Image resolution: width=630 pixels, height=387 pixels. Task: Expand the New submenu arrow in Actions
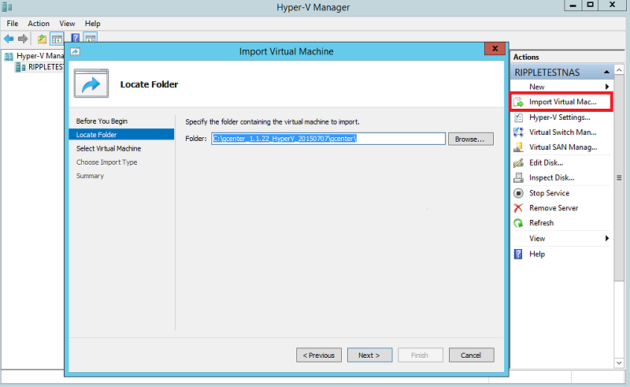pos(606,87)
